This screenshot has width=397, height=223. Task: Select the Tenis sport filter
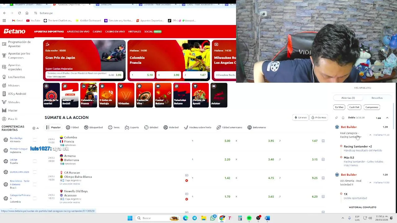pyautogui.click(x=114, y=127)
